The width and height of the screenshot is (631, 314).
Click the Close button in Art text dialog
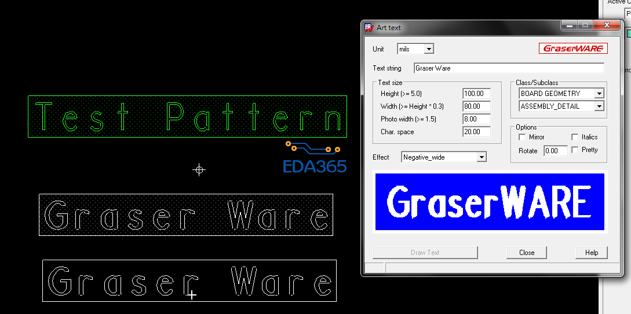pos(526,253)
